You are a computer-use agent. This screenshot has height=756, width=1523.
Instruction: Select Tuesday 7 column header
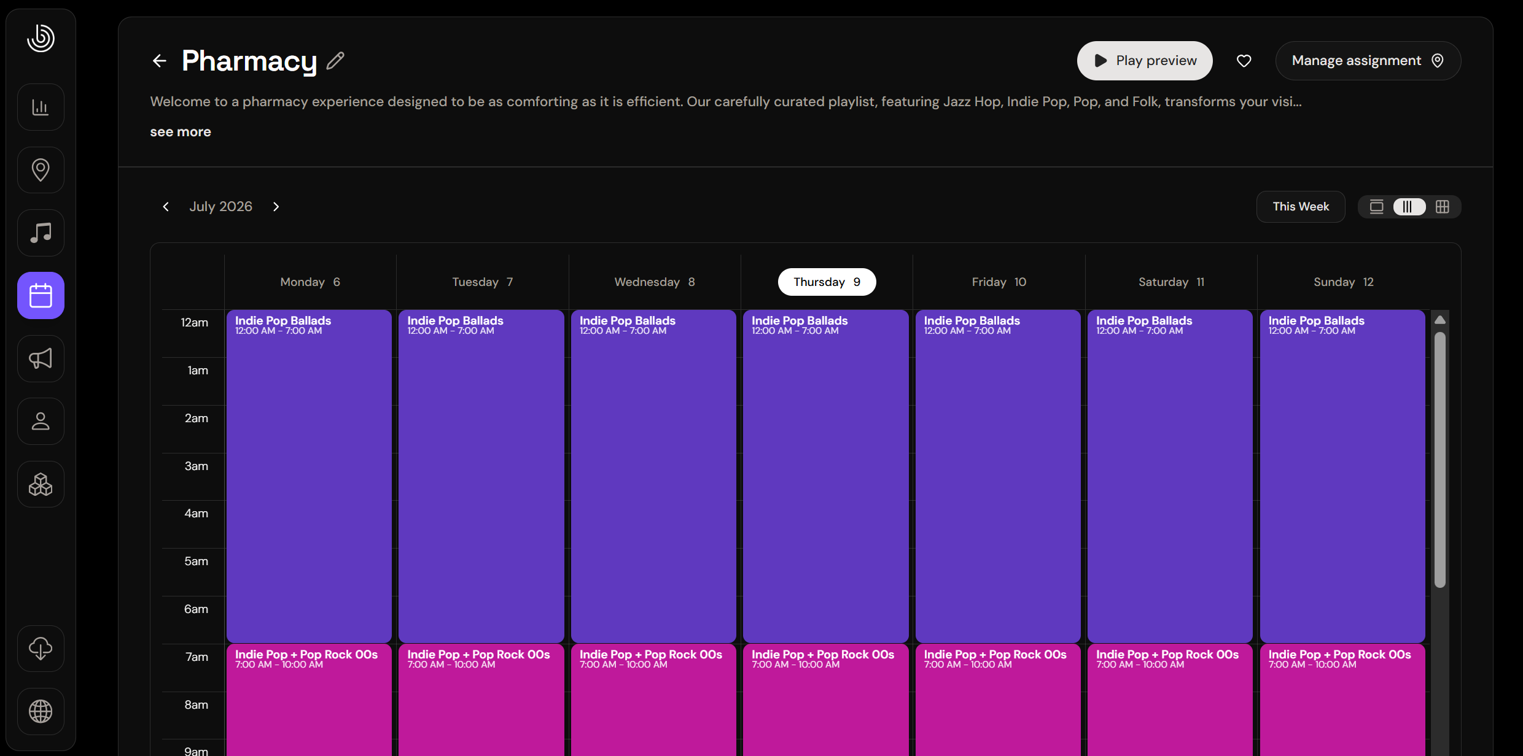482,282
